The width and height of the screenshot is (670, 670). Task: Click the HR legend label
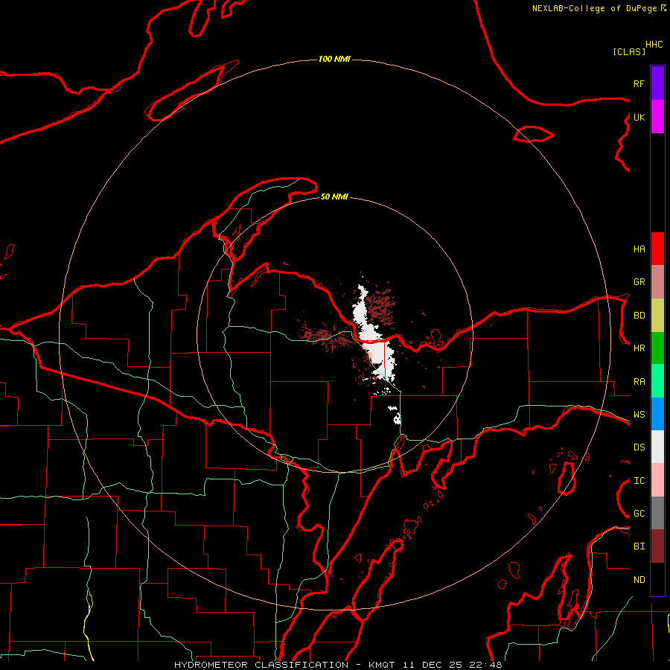tap(639, 348)
